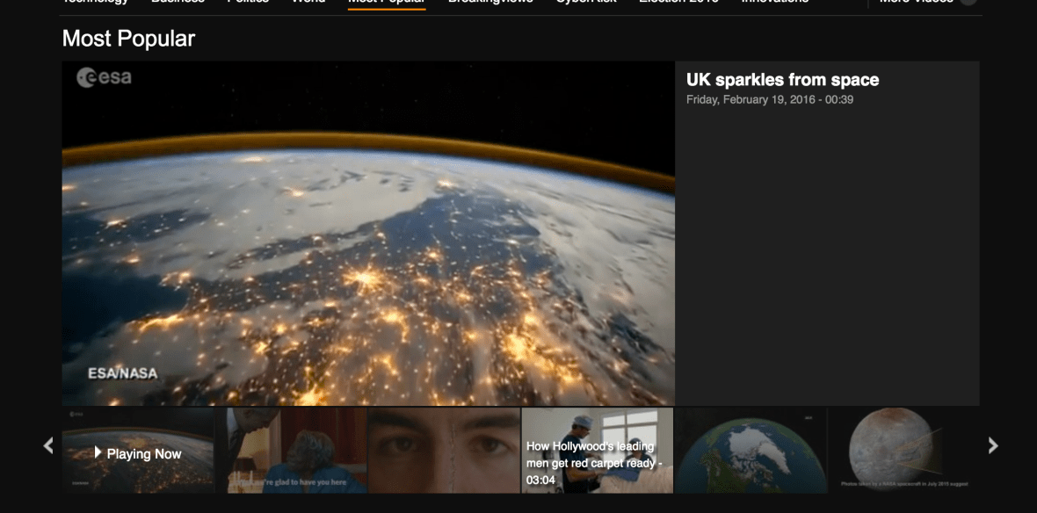Open the 'UK sparkles from space' title
The image size is (1037, 513).
tap(782, 80)
